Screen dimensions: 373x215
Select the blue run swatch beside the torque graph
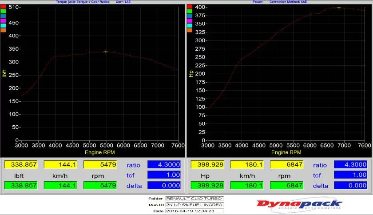(3, 16)
